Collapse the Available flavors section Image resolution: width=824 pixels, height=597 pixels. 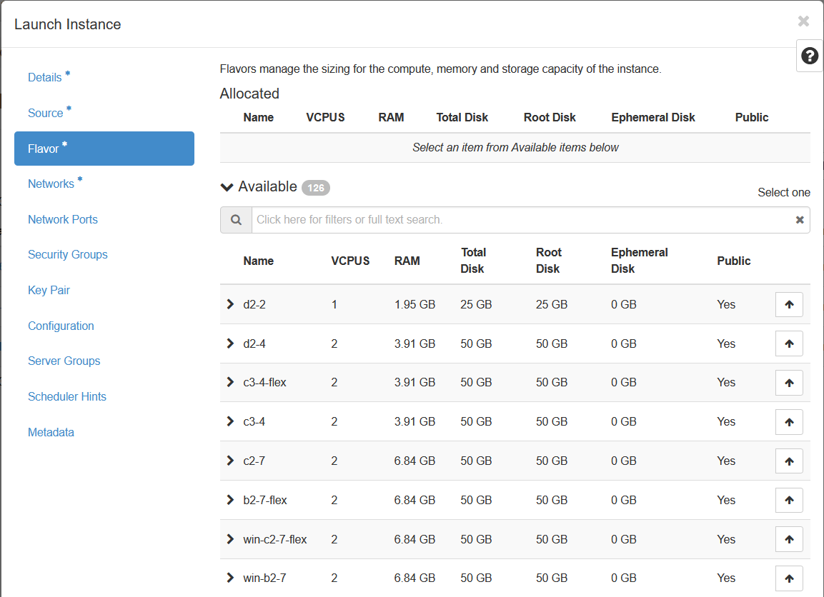tap(227, 187)
